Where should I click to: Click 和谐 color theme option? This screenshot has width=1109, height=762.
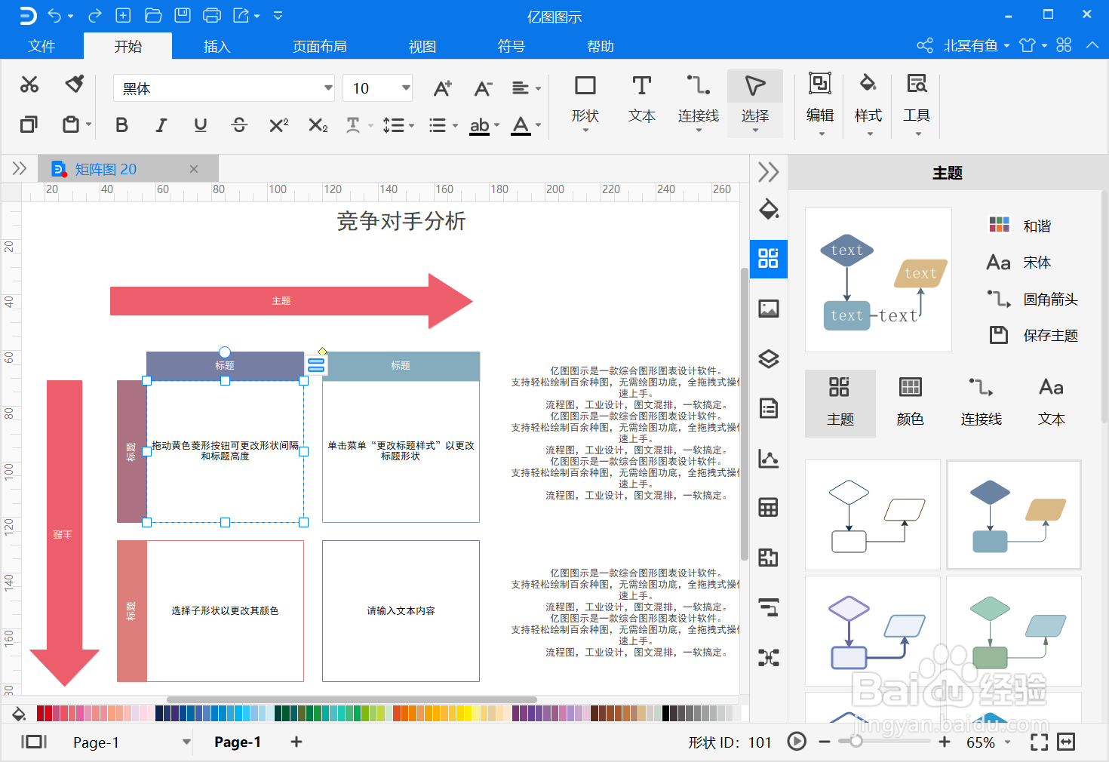pos(1020,226)
